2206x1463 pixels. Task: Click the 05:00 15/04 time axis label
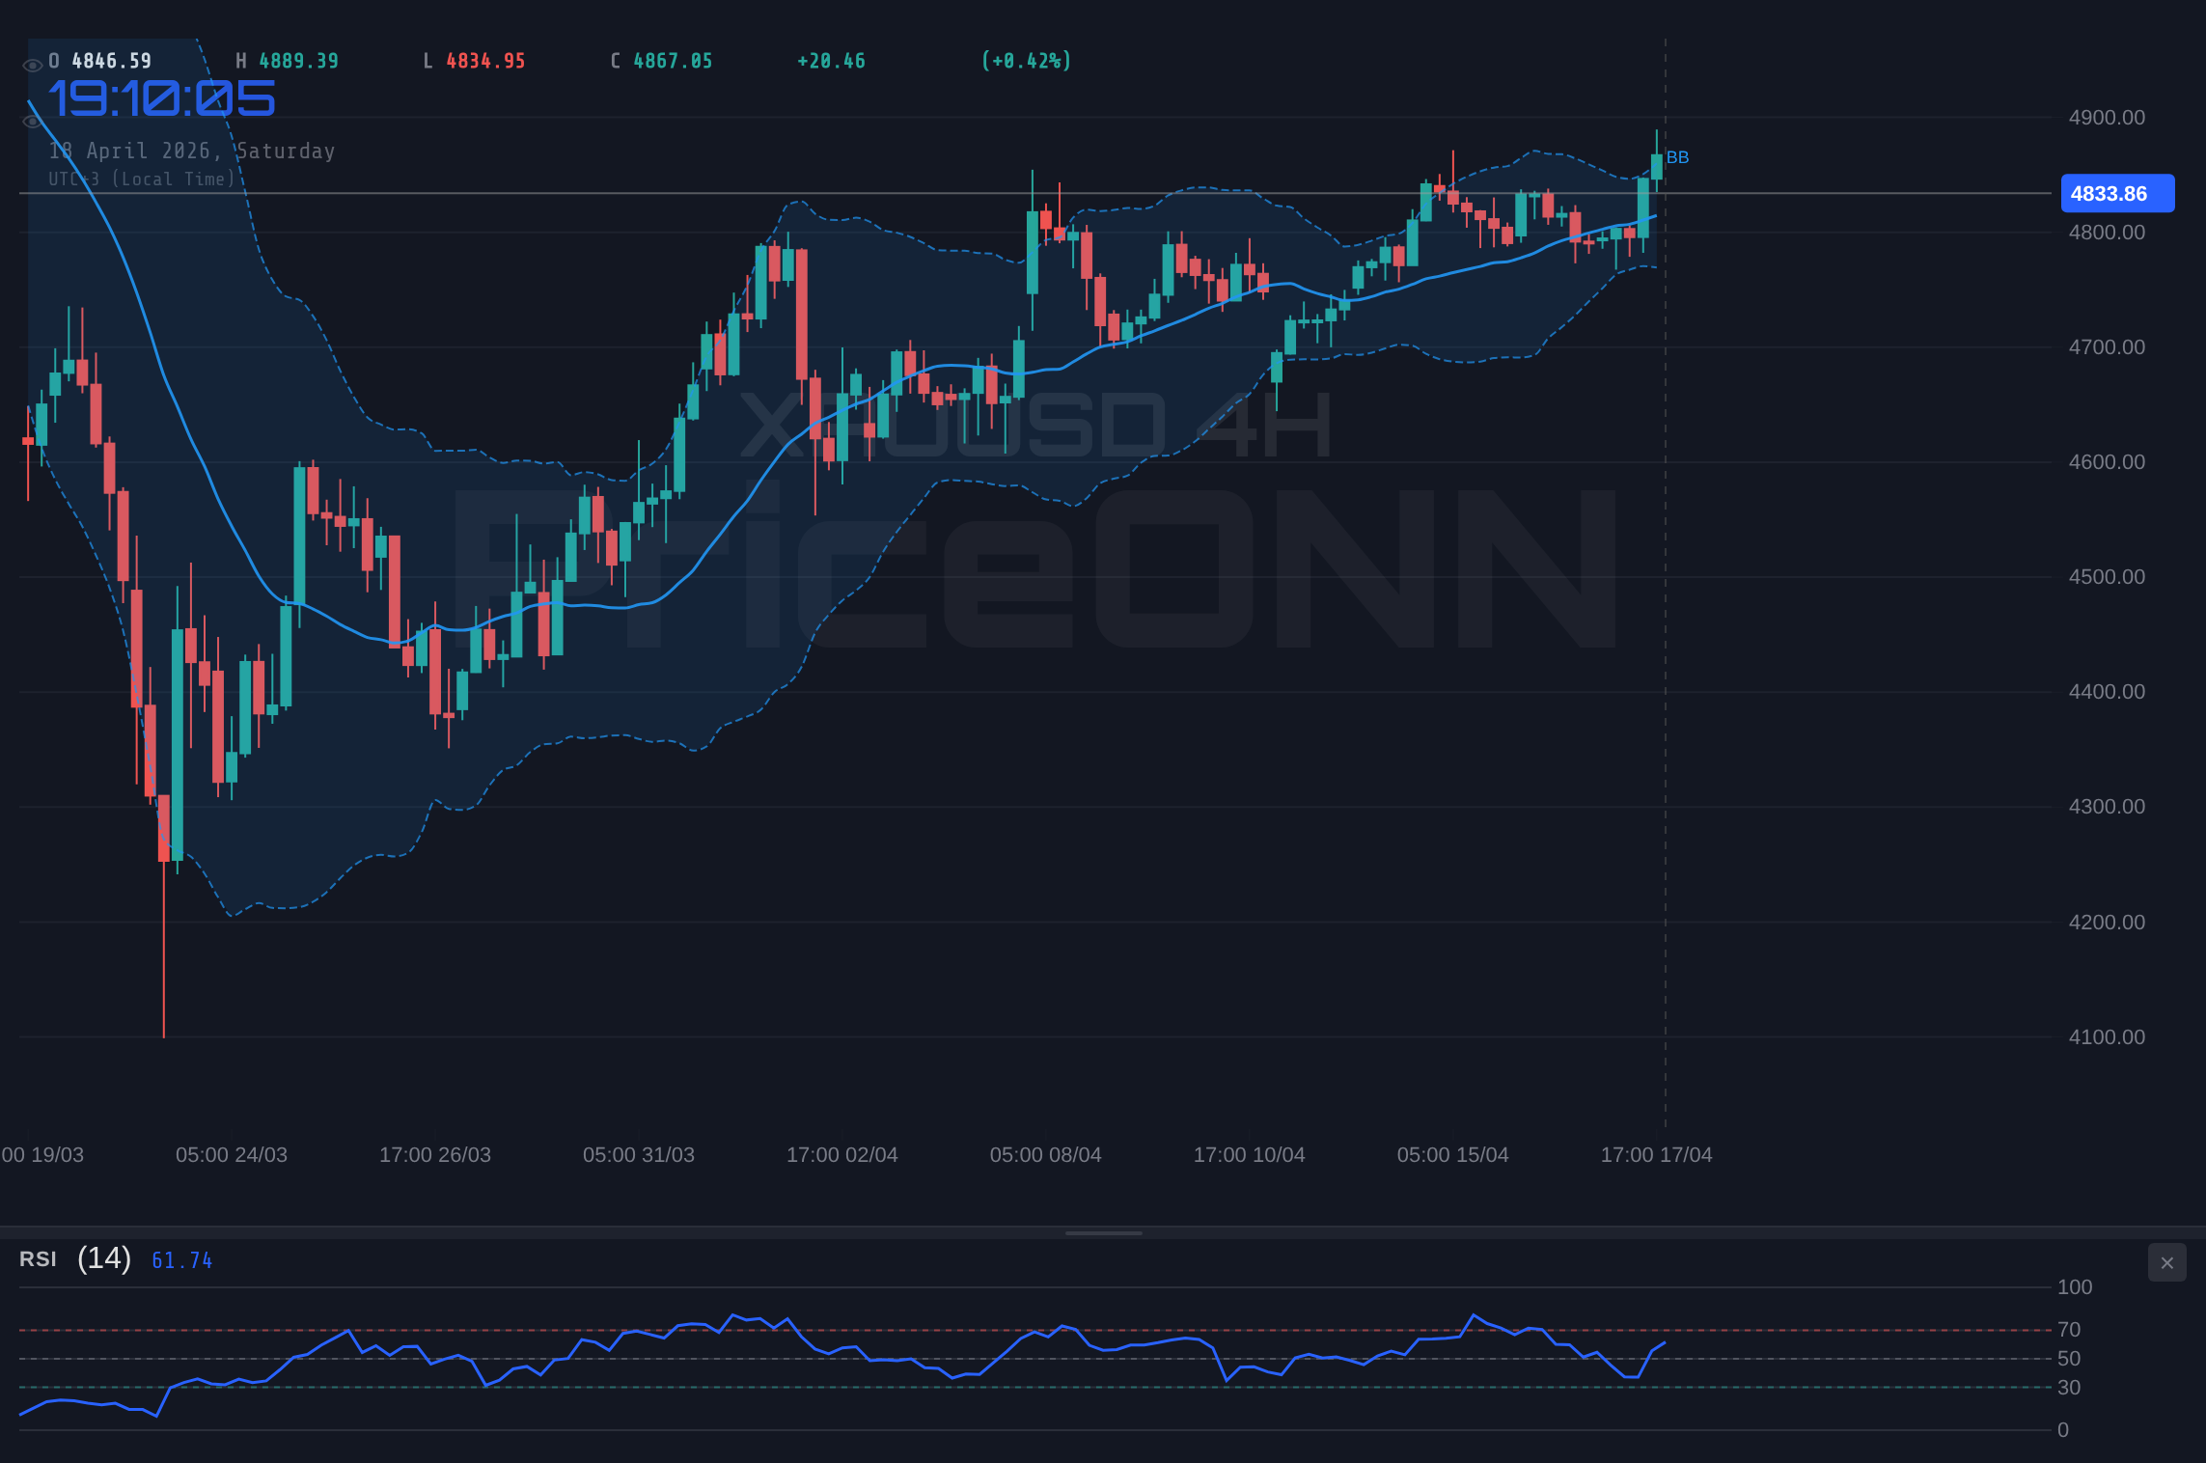(1453, 1155)
